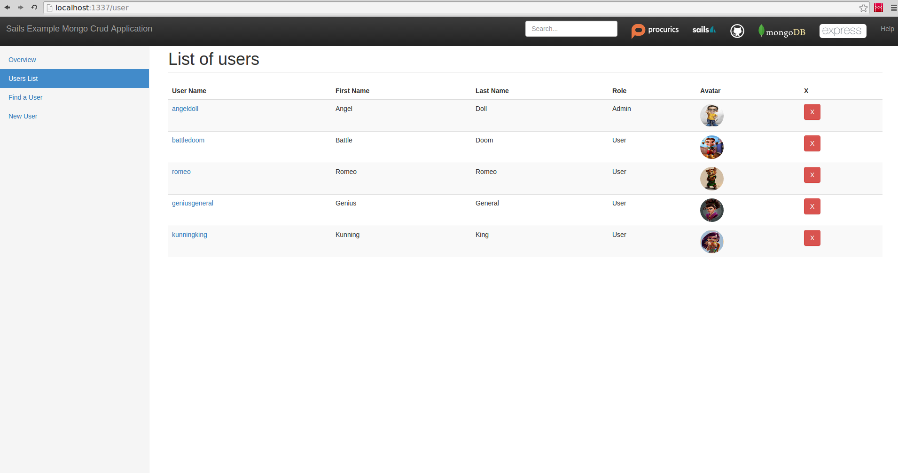
Task: Click the last name cell 'General'
Action: coord(487,203)
